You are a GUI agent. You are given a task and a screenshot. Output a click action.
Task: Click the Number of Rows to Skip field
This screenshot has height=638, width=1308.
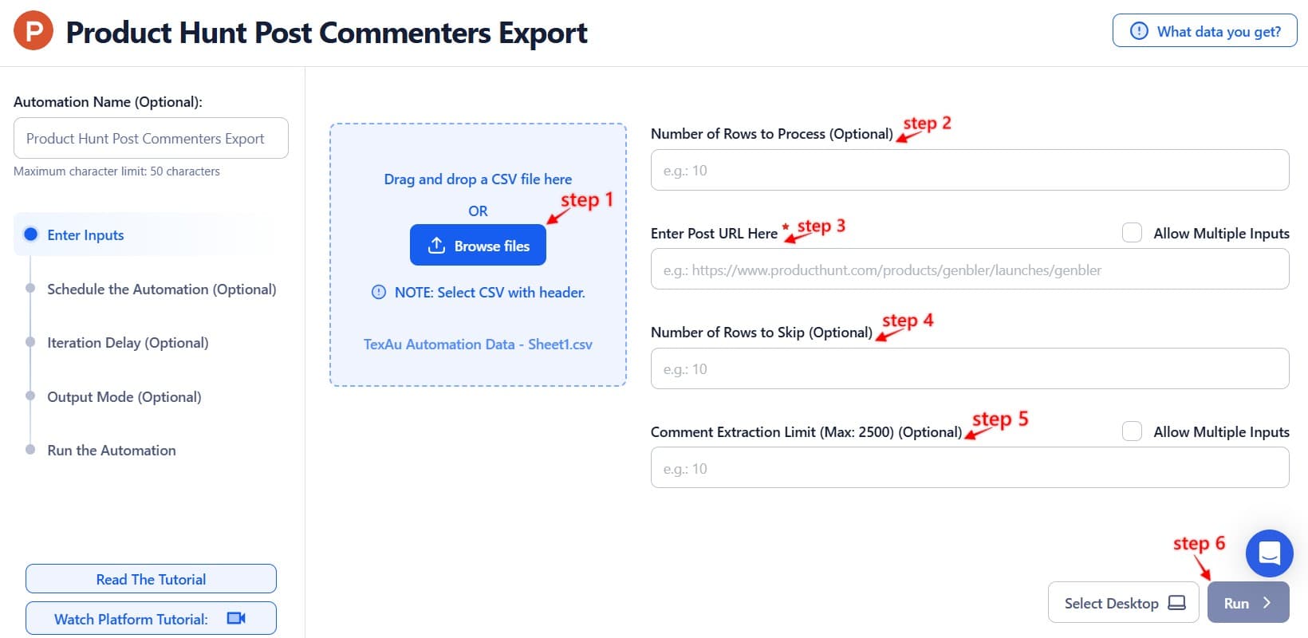pyautogui.click(x=969, y=368)
